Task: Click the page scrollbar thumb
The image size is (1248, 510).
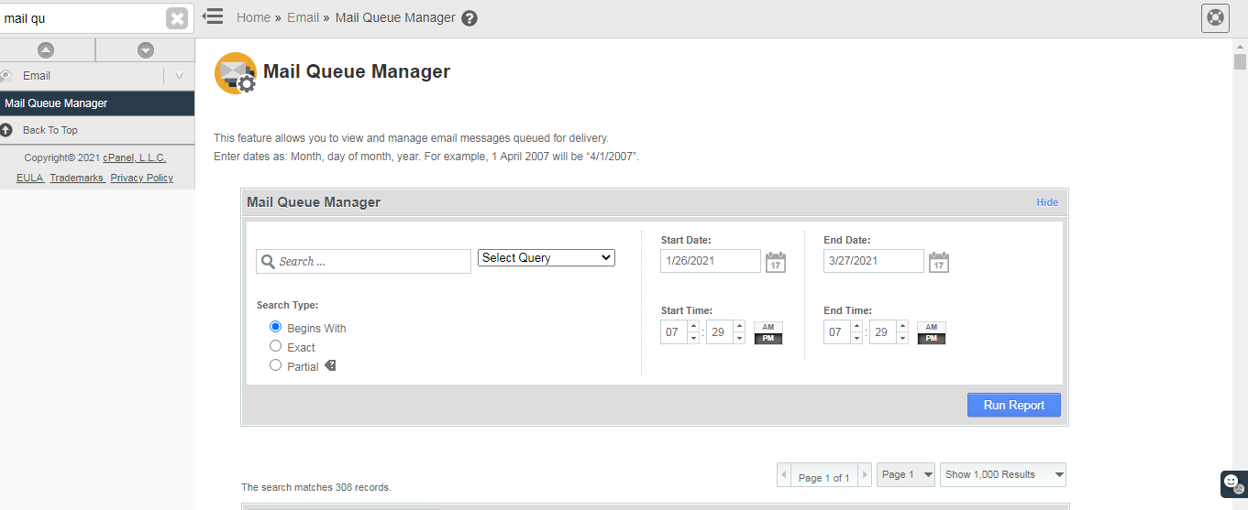Action: [x=1240, y=61]
